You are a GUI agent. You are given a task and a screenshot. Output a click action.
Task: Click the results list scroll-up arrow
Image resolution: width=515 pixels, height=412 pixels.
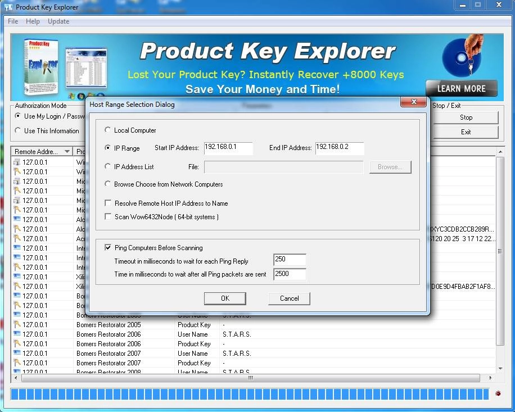pyautogui.click(x=500, y=152)
